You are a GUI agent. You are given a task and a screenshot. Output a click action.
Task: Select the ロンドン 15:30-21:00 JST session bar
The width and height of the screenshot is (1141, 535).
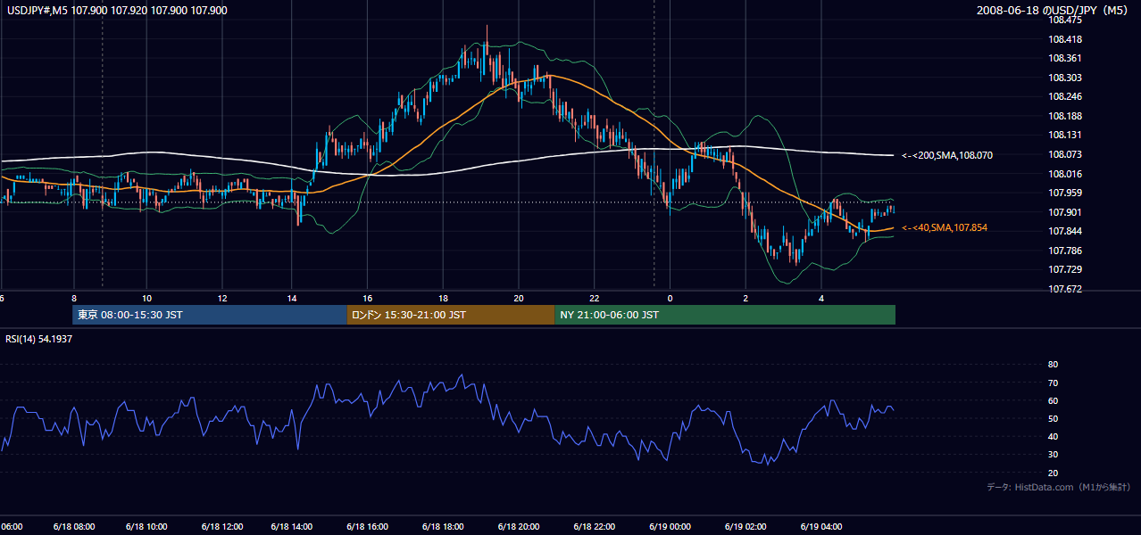click(x=450, y=315)
